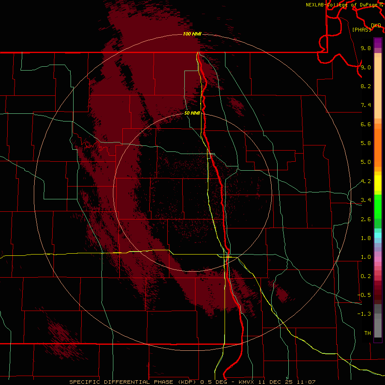This screenshot has width=385, height=385.
Task: Click the TH threshold label on the scale
Action: pyautogui.click(x=367, y=333)
